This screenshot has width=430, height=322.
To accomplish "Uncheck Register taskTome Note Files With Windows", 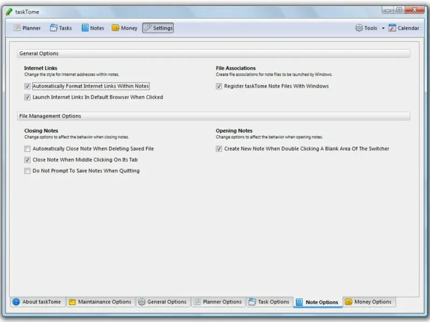I will coord(219,86).
